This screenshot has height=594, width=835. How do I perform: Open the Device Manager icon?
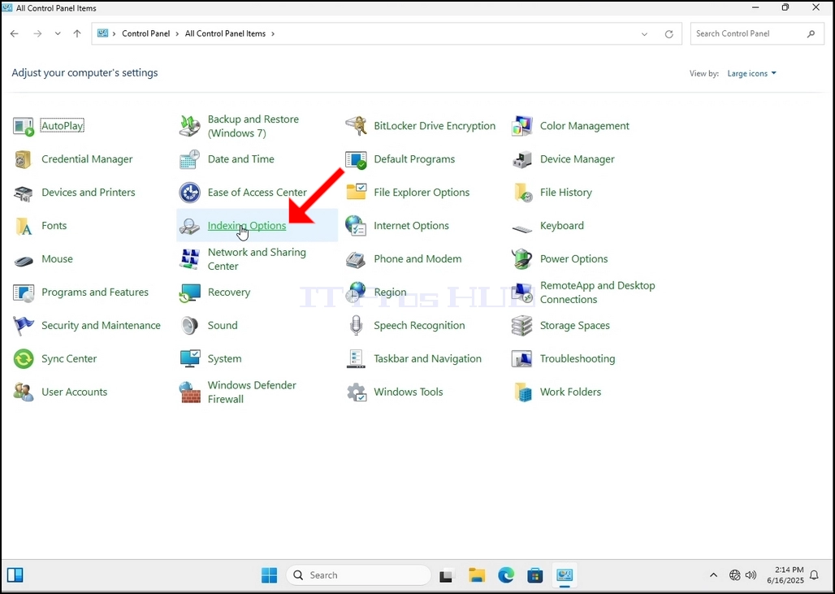tap(521, 159)
